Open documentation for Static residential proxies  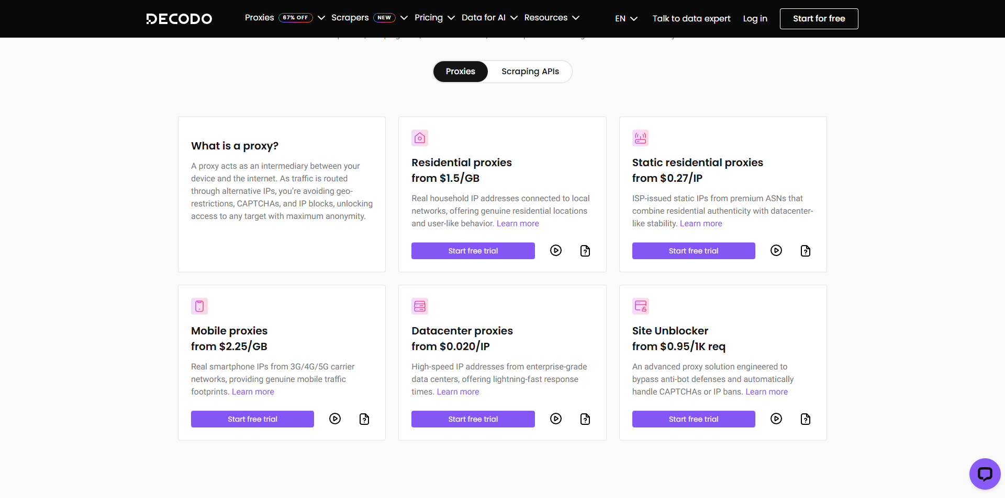coord(805,251)
